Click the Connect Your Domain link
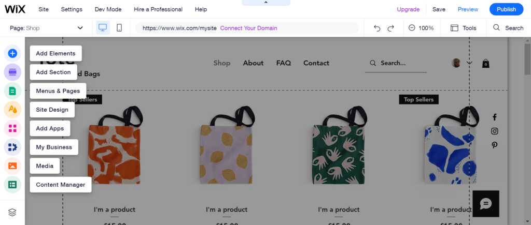Viewport: 531px width, 225px height. 248,28
